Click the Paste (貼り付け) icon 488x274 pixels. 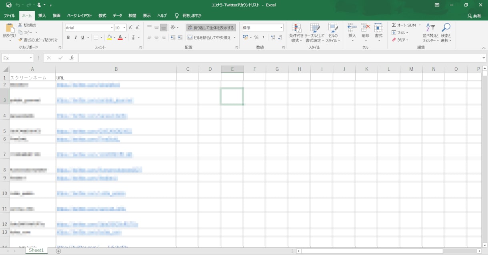click(x=9, y=28)
